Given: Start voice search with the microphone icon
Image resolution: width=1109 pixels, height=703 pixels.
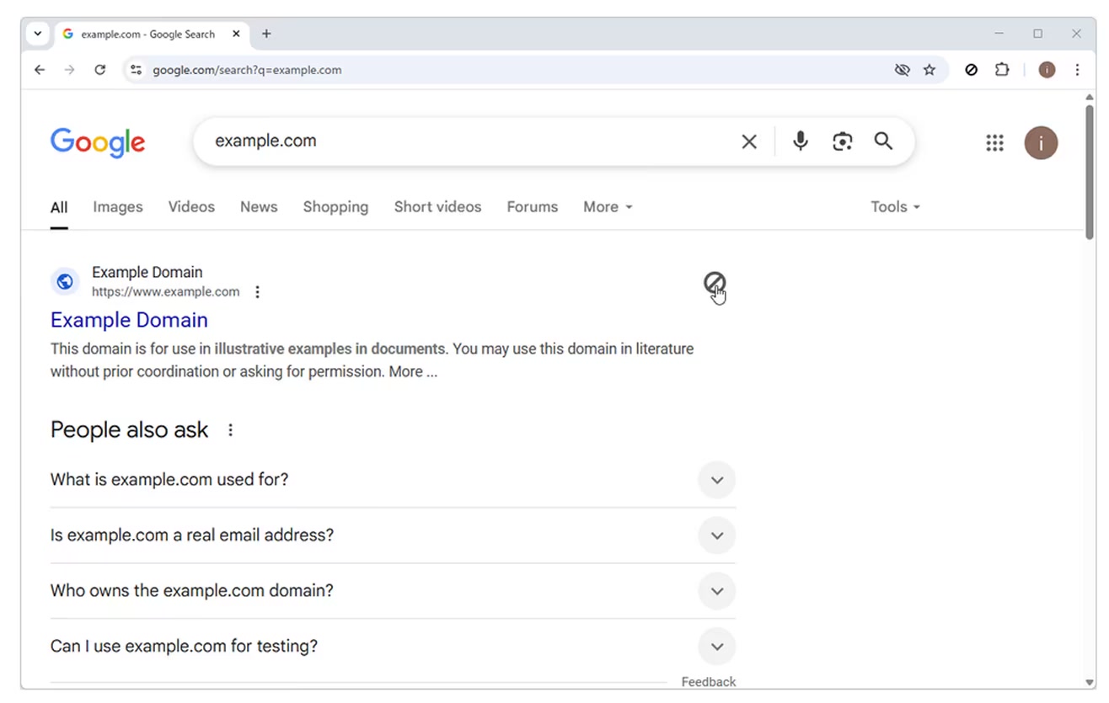Looking at the screenshot, I should pyautogui.click(x=801, y=141).
